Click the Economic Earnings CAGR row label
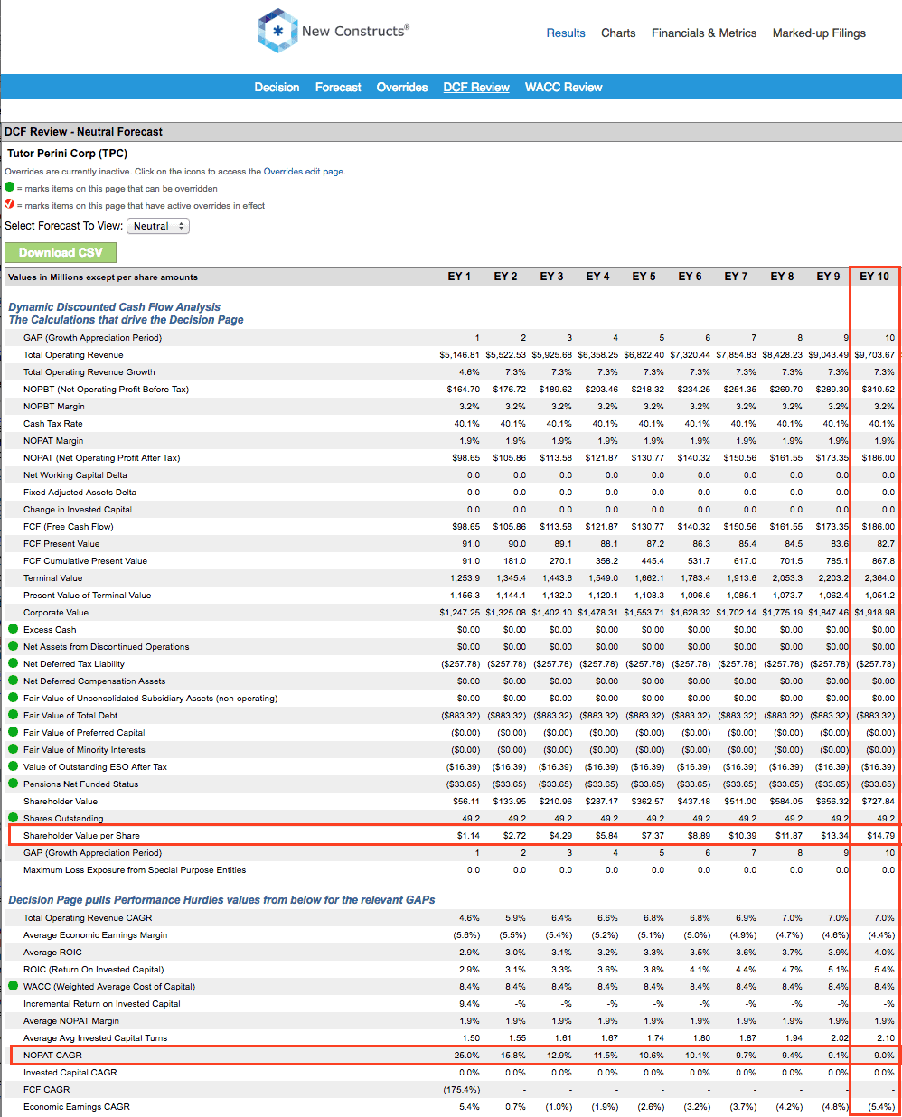Image resolution: width=902 pixels, height=1117 pixels. click(x=77, y=1106)
